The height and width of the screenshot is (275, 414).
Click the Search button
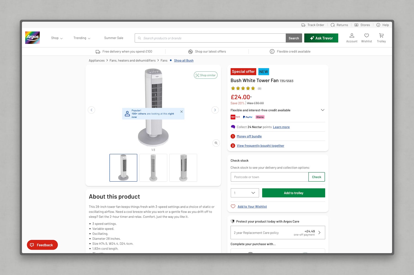pos(294,38)
